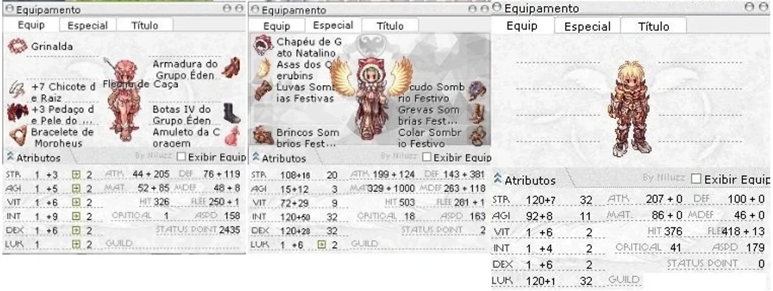Image resolution: width=773 pixels, height=291 pixels.
Task: Select the Amuleto da Coragem accessory icon
Action: point(231,136)
